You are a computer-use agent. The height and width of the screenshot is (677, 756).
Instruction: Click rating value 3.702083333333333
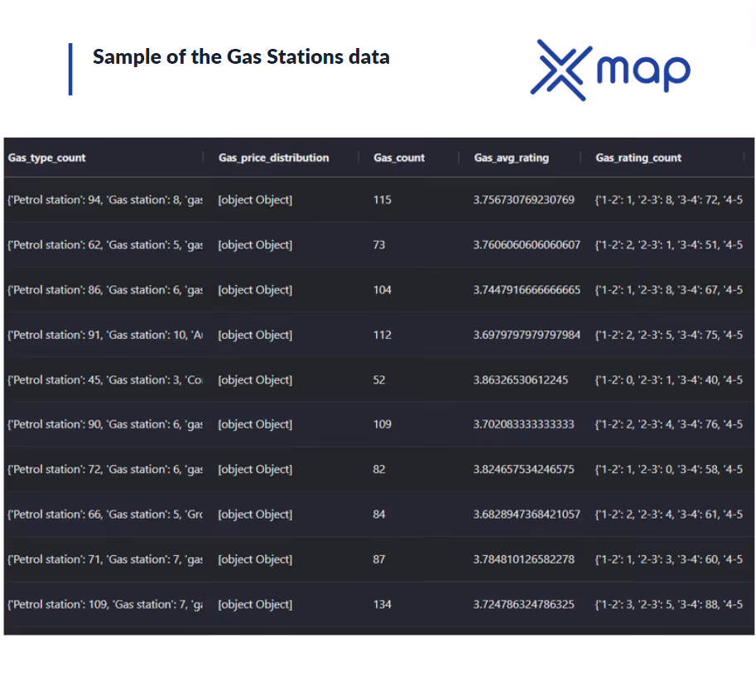[523, 424]
